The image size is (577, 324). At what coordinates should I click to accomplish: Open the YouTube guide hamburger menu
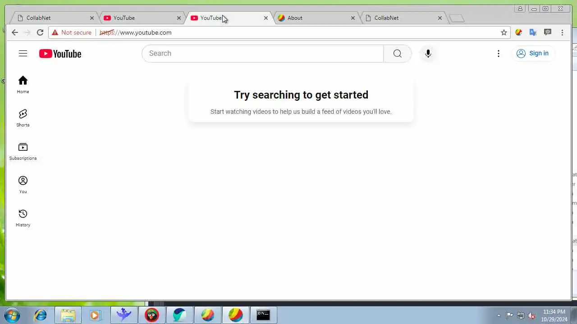tap(23, 54)
